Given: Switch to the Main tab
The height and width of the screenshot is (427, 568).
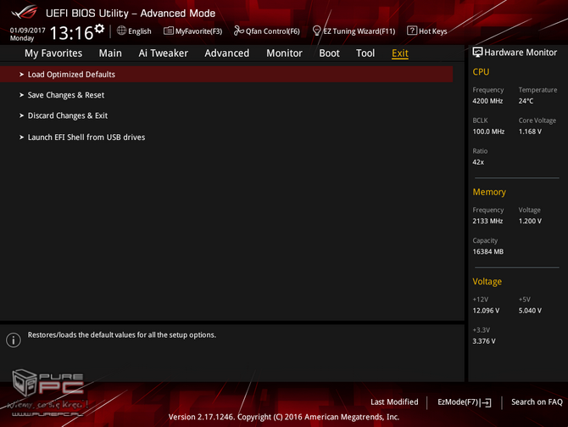Looking at the screenshot, I should click(x=110, y=53).
